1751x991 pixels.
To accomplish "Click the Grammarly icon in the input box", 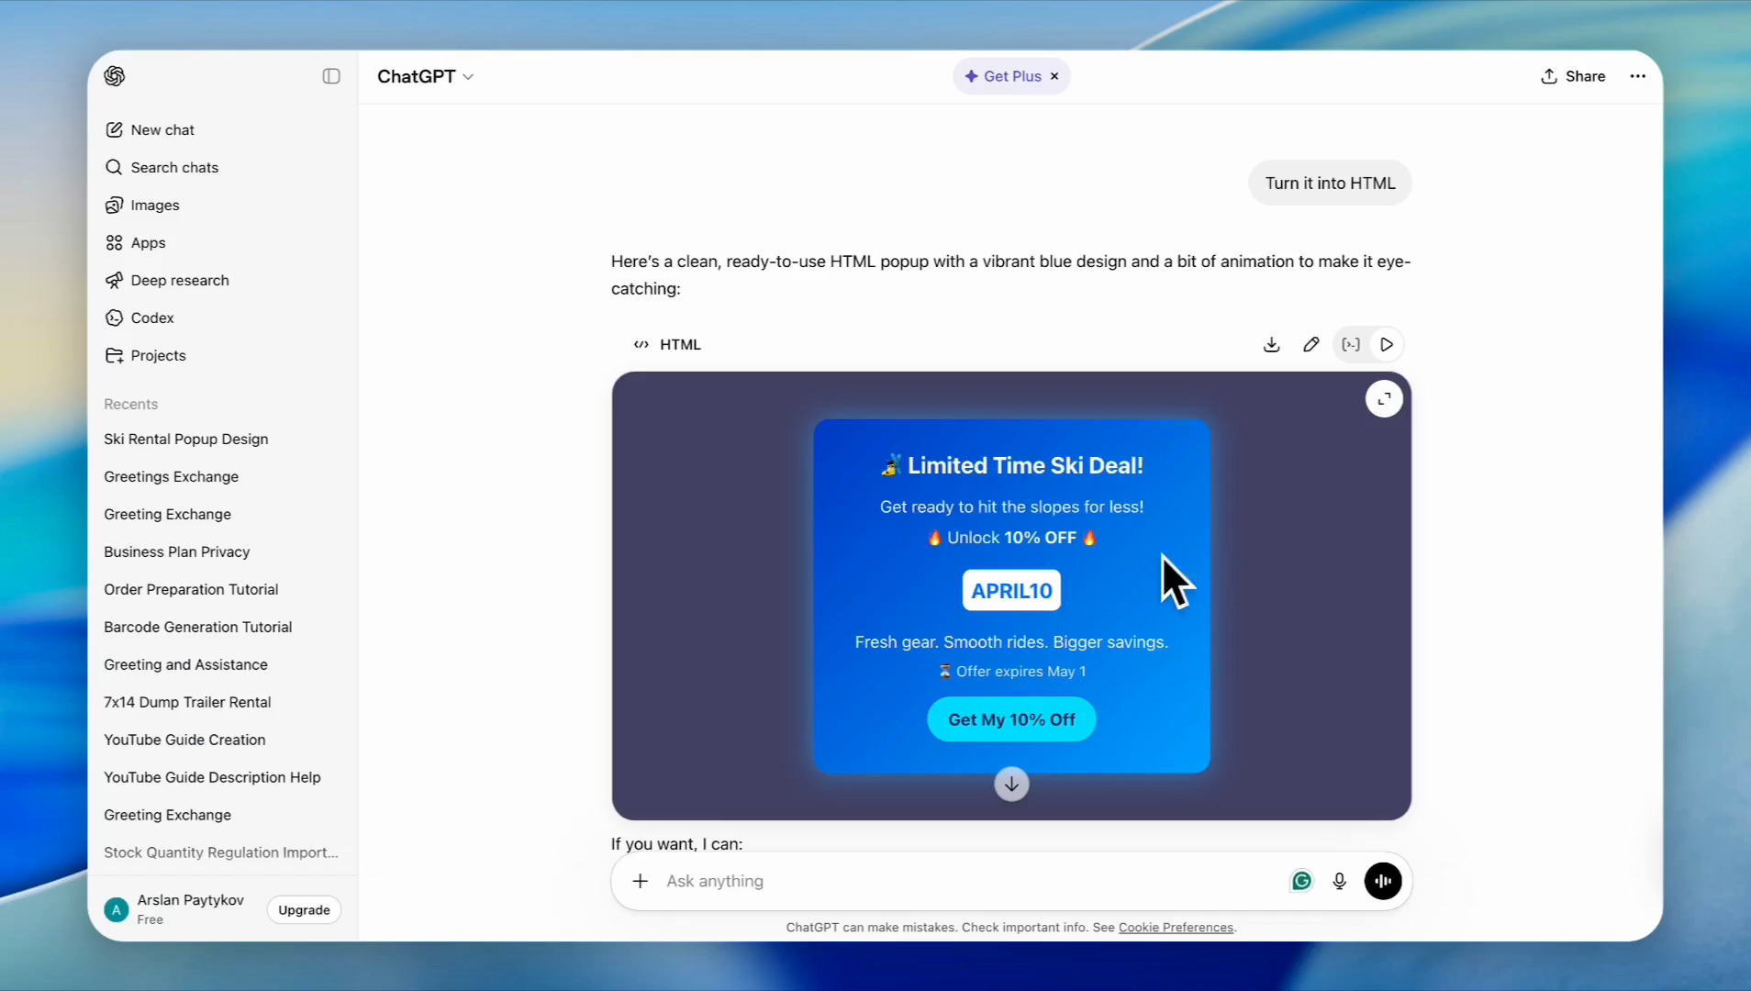I will [x=1301, y=881].
